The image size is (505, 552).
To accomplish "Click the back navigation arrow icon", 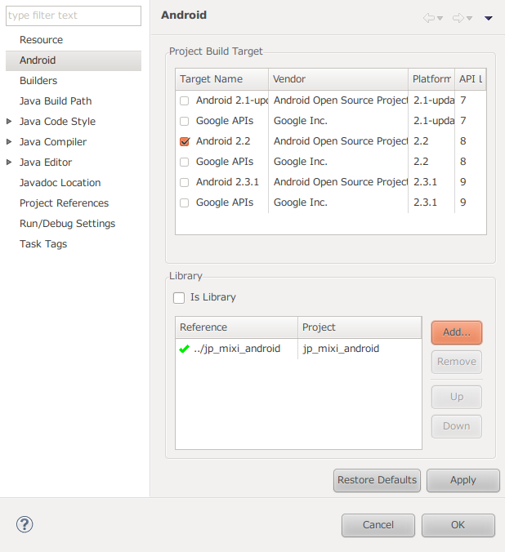I will [429, 18].
